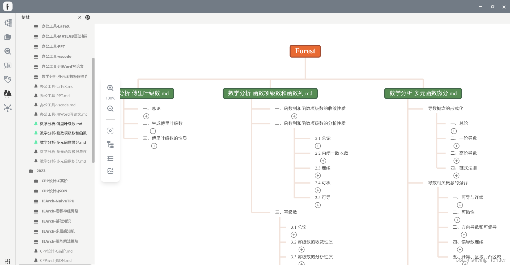
Task: Open CPP设计-JSON forest entry
Action: pos(54,191)
